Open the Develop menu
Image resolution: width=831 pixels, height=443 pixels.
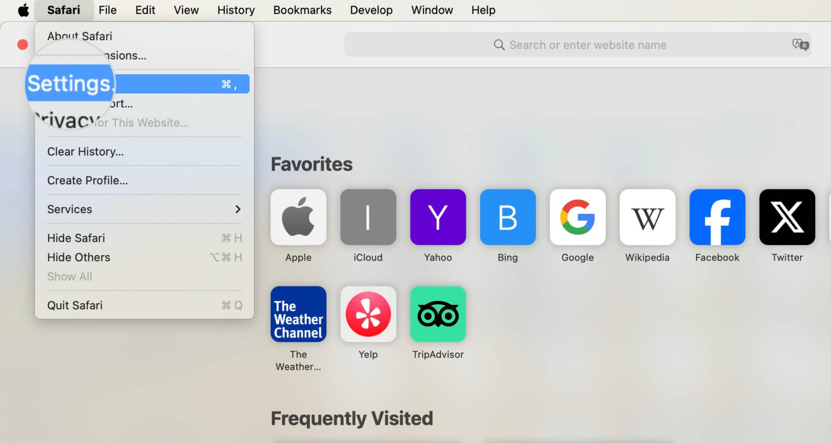(x=371, y=10)
